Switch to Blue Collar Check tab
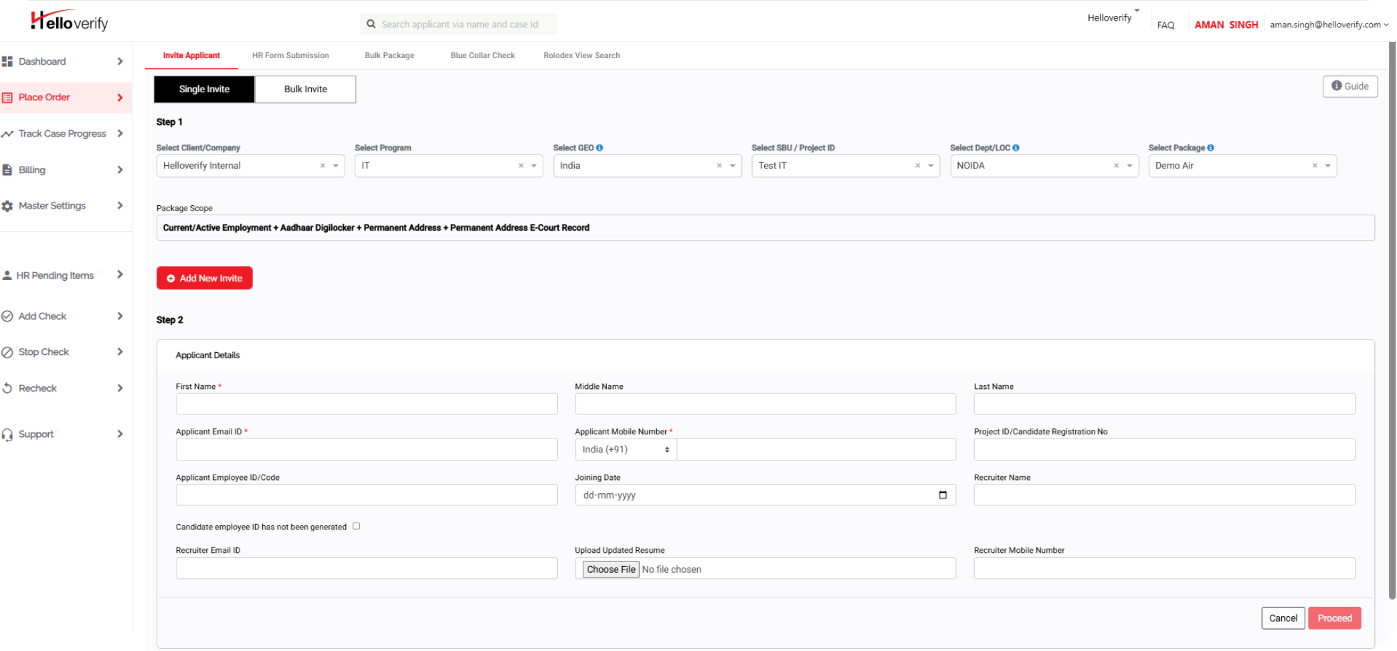1397x651 pixels. coord(482,55)
